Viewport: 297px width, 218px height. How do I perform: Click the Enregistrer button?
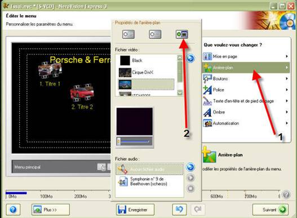pos(135,210)
